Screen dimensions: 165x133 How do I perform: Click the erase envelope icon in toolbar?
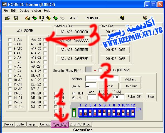(28, 18)
